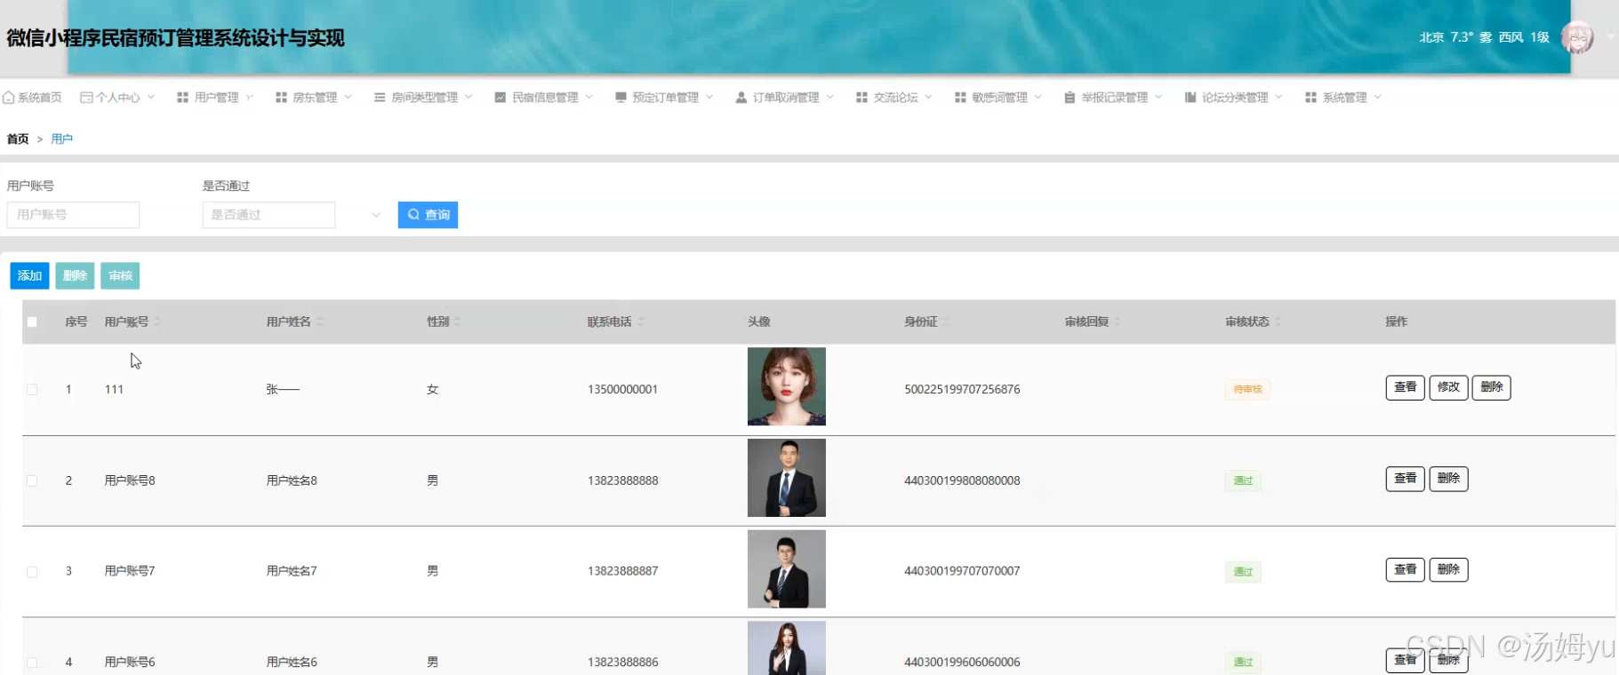Image resolution: width=1619 pixels, height=675 pixels.
Task: Click 删除 for user 张一一
Action: [x=1491, y=387]
